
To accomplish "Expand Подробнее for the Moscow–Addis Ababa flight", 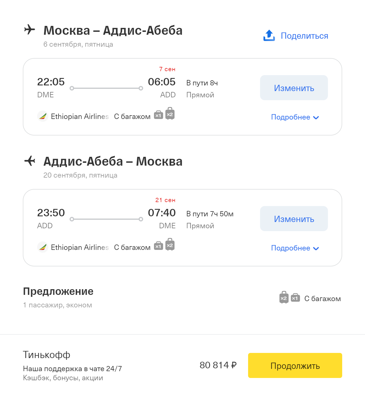I will [x=295, y=117].
